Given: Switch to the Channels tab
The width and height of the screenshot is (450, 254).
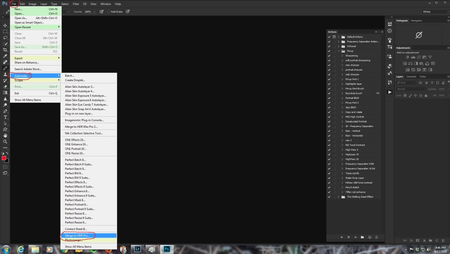Looking at the screenshot, I should pyautogui.click(x=411, y=76).
